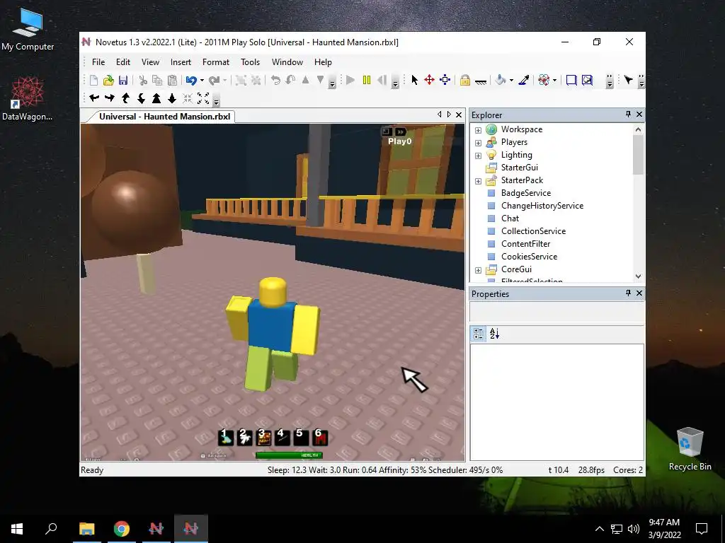Screen dimensions: 725x543
Task: Select the Material tool icon
Action: pyautogui.click(x=544, y=81)
